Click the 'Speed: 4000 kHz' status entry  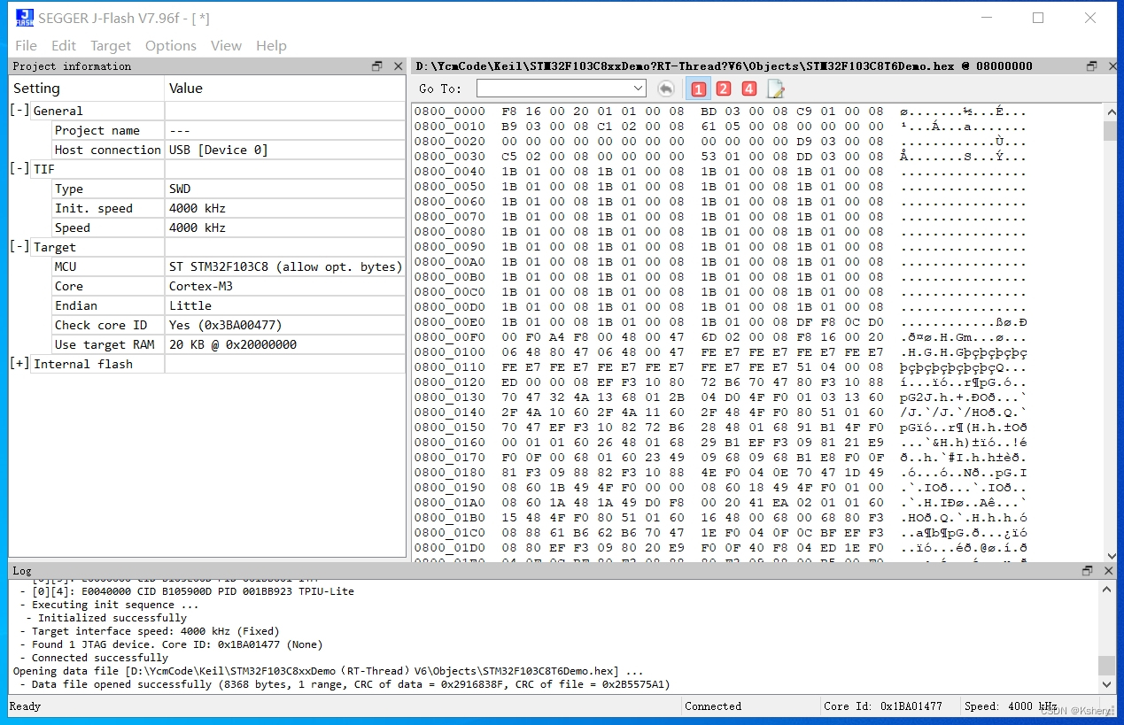coord(1011,706)
